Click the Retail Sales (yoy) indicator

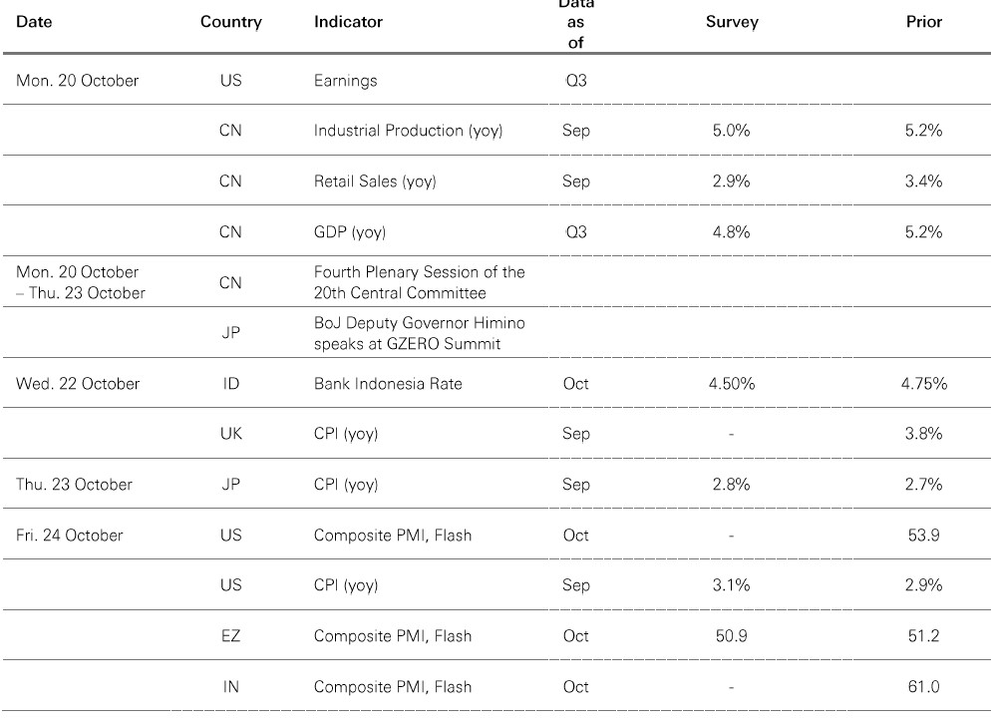click(375, 181)
